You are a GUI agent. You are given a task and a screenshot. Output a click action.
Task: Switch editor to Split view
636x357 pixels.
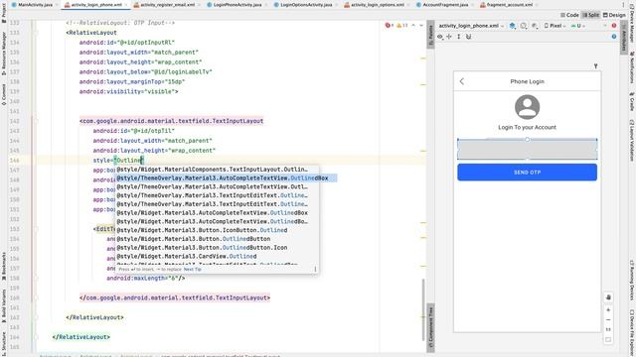[x=590, y=15]
